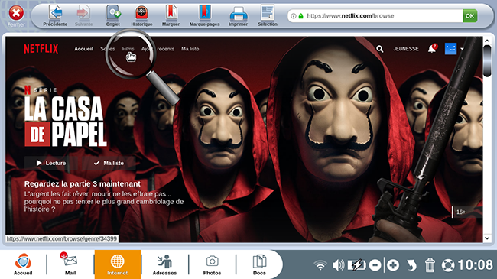Select the orange Internet taskbar tile
Image resolution: width=497 pixels, height=279 pixels.
pos(117,264)
